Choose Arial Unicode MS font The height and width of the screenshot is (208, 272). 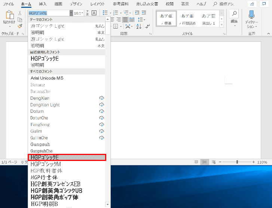click(67, 78)
